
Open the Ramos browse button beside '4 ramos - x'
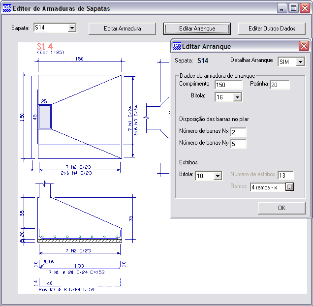tap(289, 187)
